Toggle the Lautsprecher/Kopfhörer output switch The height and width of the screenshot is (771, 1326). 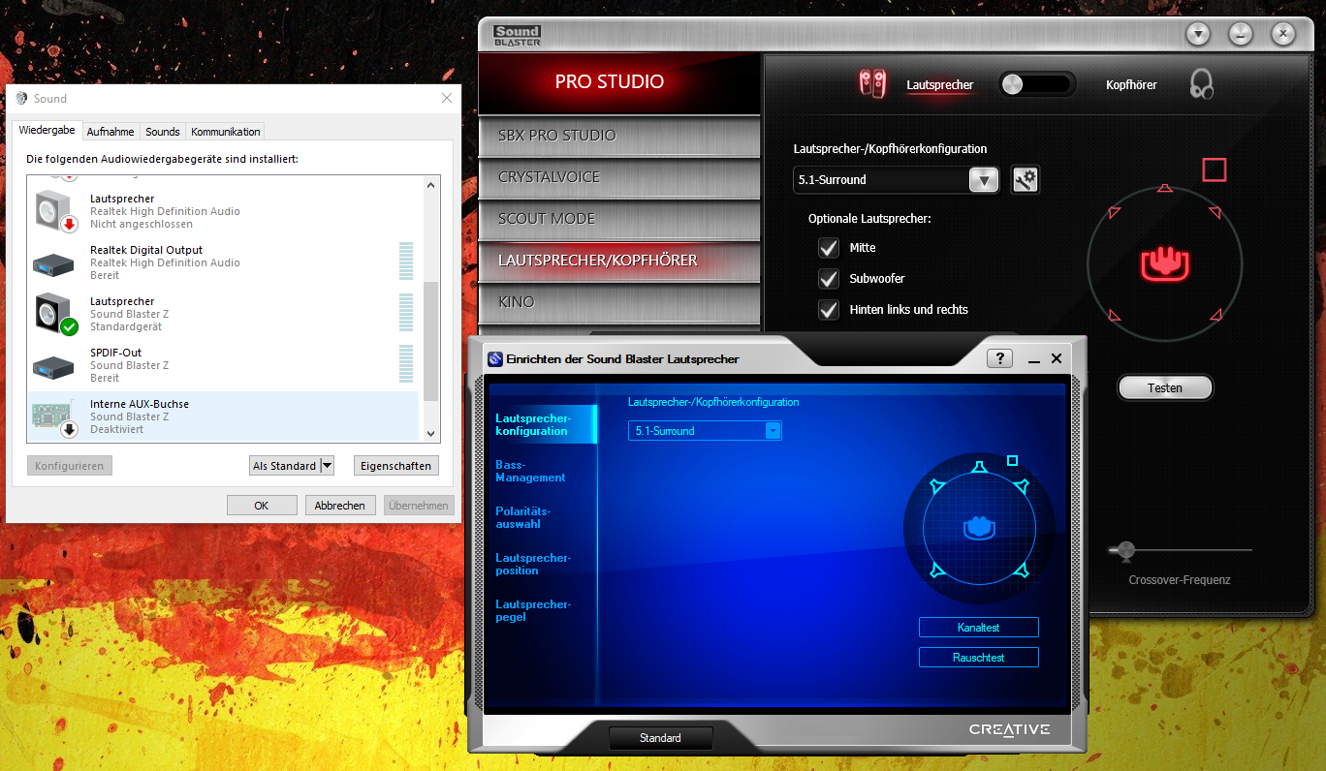click(x=1037, y=84)
